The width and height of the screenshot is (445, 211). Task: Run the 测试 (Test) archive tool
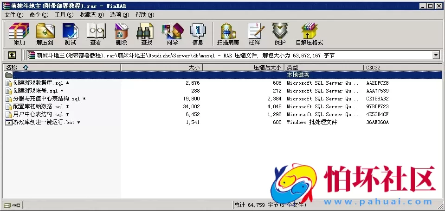(70, 34)
